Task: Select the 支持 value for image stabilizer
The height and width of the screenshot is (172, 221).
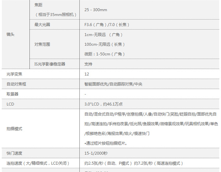Action: [88, 64]
